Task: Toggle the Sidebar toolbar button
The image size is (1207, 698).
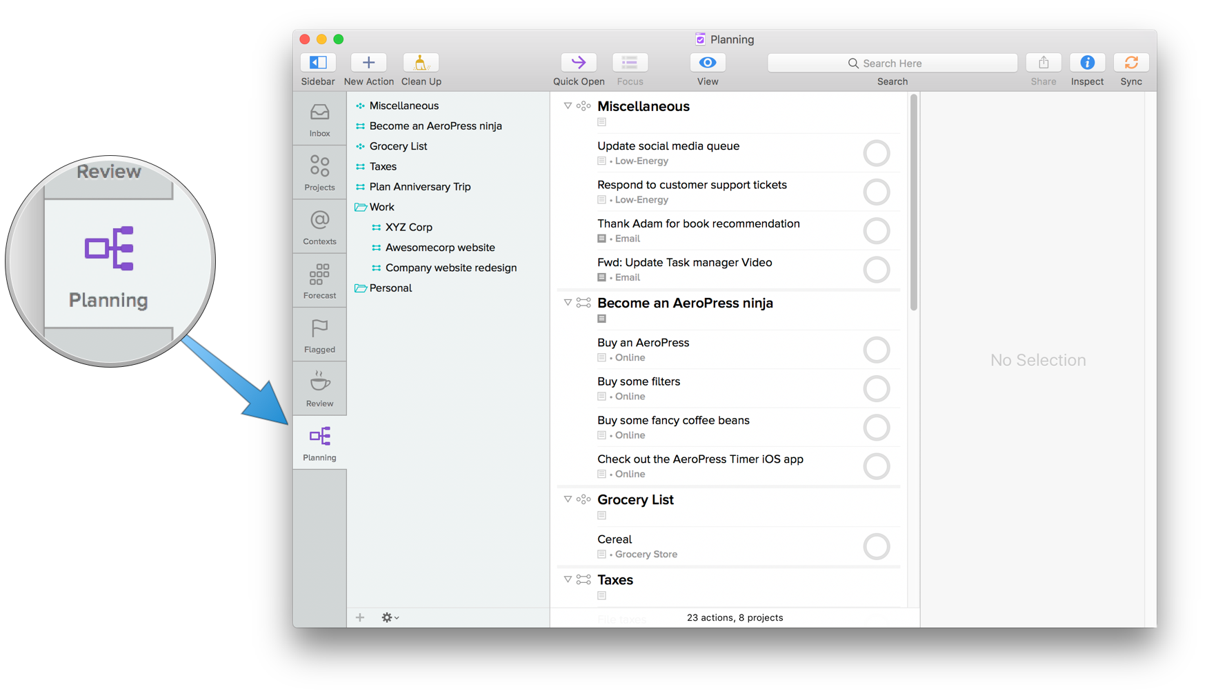Action: [x=318, y=63]
